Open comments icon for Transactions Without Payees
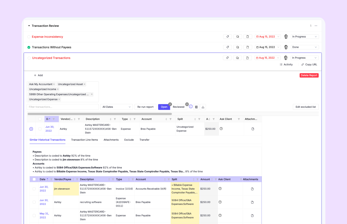Image resolution: width=347 pixels, height=224 pixels. pos(237,47)
